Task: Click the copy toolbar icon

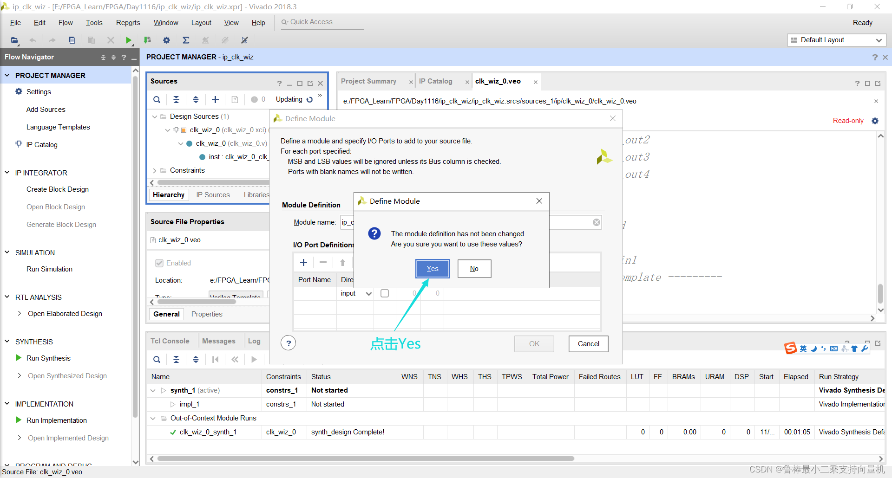Action: point(72,40)
